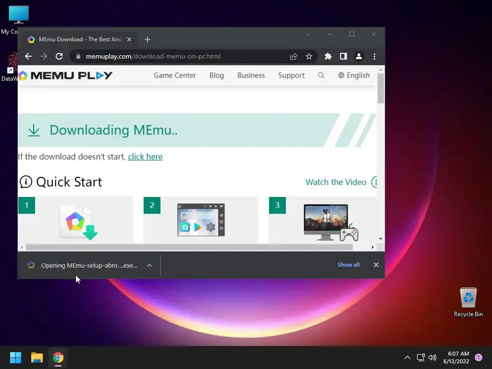This screenshot has height=369, width=492.
Task: Click the Watch the Video link
Action: tap(336, 182)
